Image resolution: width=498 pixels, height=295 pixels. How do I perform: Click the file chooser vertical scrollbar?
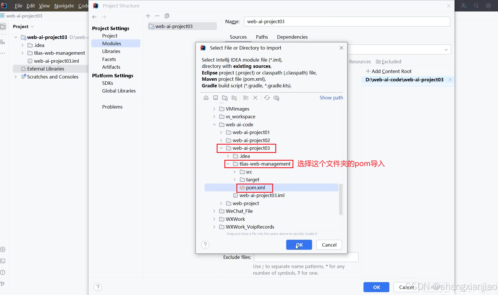341,199
